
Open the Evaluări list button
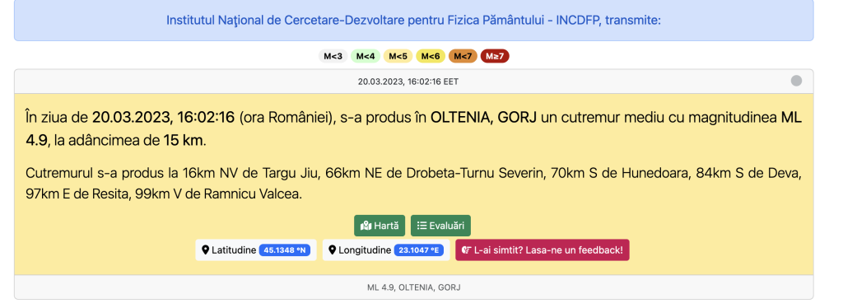(440, 226)
